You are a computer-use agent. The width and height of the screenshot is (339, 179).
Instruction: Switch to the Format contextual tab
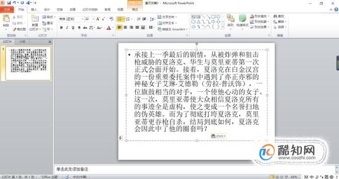(x=135, y=9)
